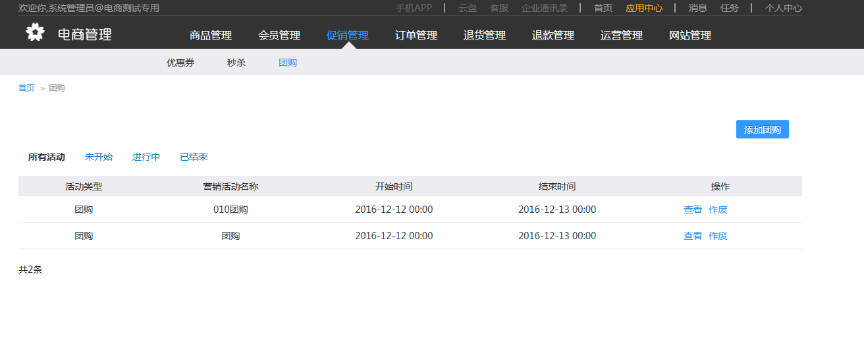Open the 优惠券 submenu
The height and width of the screenshot is (340, 864).
pyautogui.click(x=180, y=63)
